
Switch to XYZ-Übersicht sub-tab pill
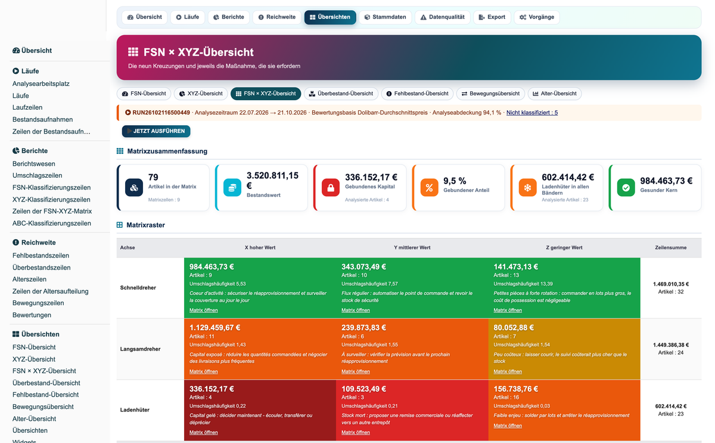(201, 94)
